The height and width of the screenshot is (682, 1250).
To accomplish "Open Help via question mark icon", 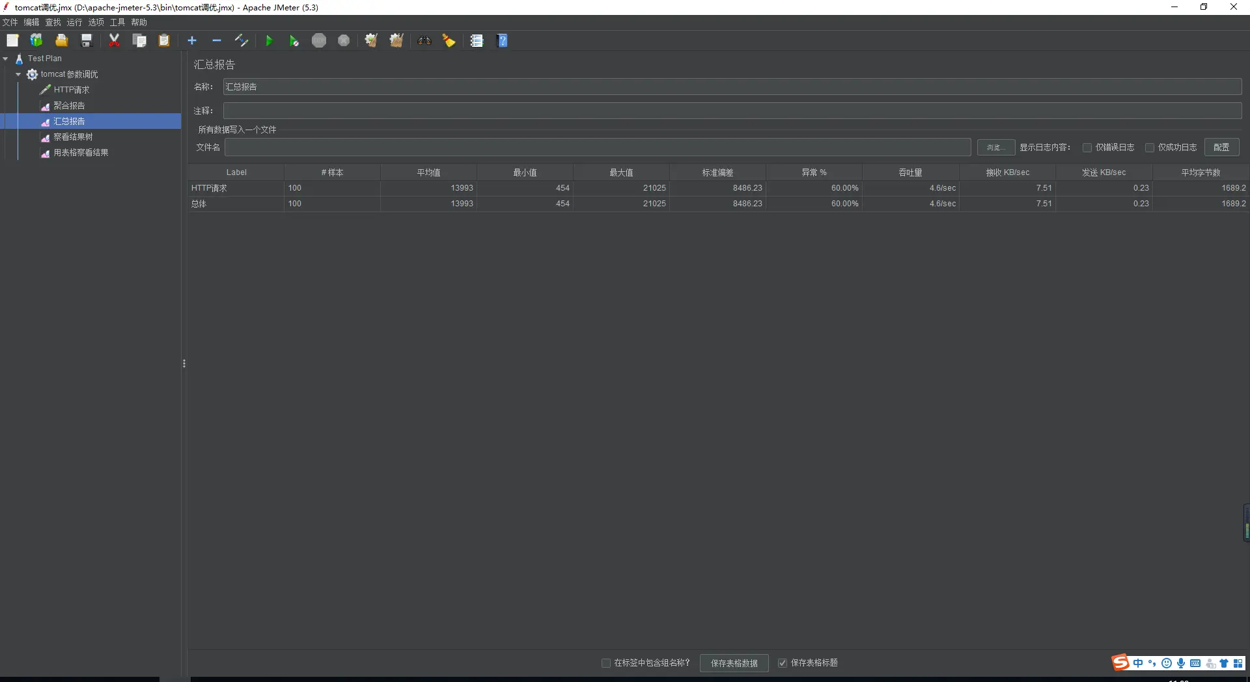I will point(503,40).
